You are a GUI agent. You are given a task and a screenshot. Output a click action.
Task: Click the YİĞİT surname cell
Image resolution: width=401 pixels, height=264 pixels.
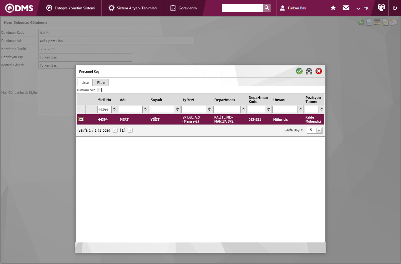pyautogui.click(x=155, y=119)
